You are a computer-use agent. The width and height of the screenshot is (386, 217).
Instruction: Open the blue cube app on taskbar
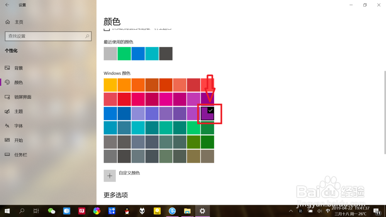point(66,211)
